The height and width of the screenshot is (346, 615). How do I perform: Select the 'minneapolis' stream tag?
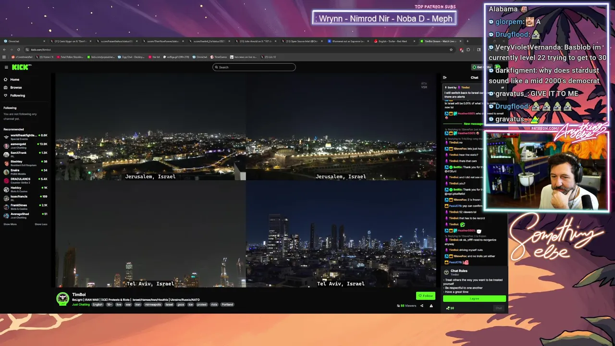pyautogui.click(x=153, y=305)
